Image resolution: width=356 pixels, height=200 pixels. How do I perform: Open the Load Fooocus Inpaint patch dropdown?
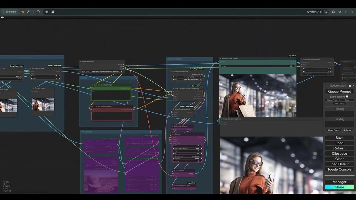[x=187, y=79]
